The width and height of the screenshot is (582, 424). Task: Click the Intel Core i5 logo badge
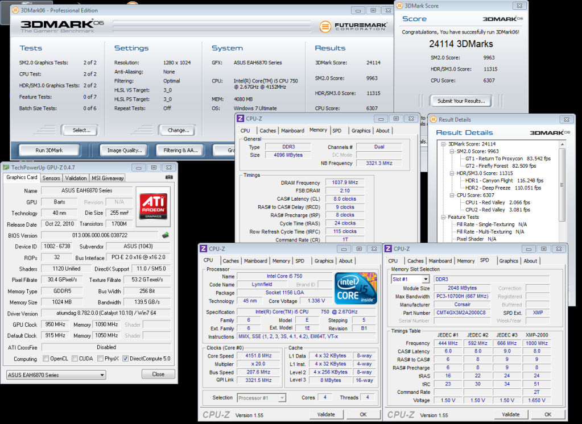pyautogui.click(x=355, y=288)
